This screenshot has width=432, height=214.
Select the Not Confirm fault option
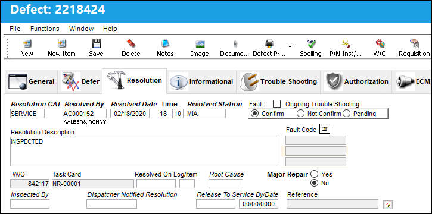(300, 114)
